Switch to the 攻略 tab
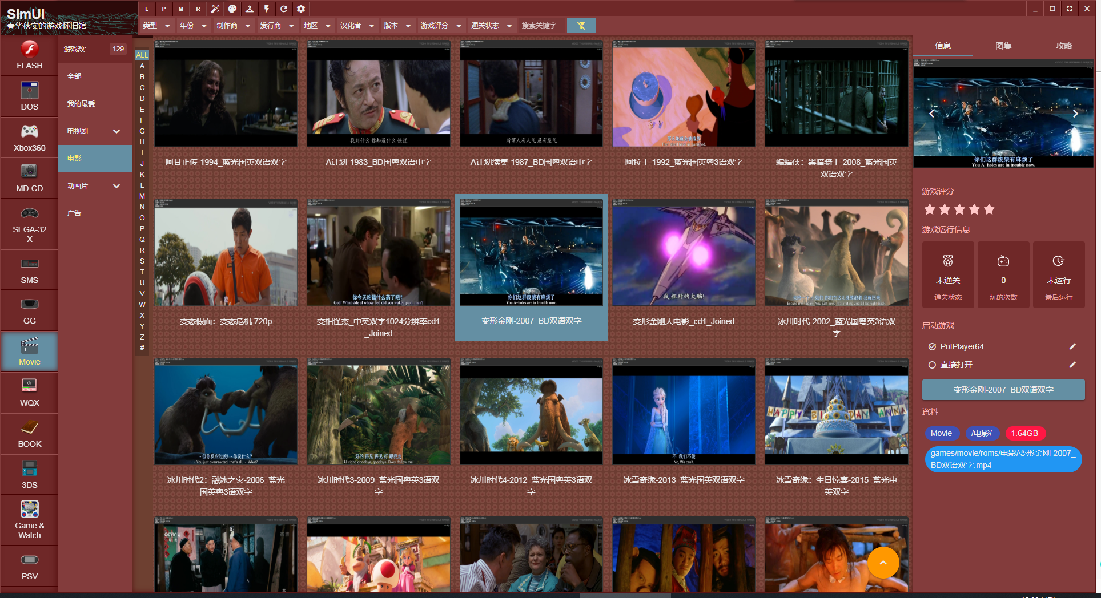1101x598 pixels. tap(1064, 46)
